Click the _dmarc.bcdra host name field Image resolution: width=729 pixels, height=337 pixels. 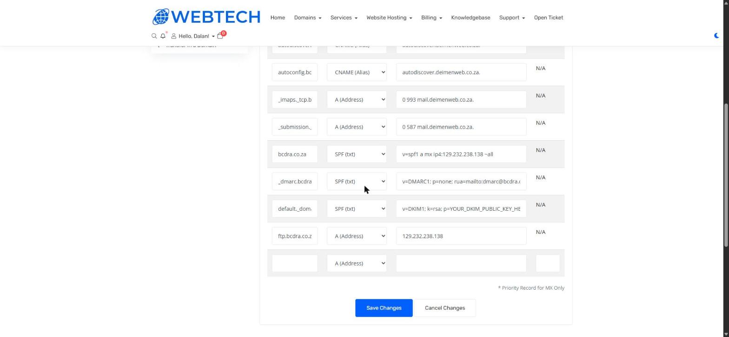pos(295,181)
